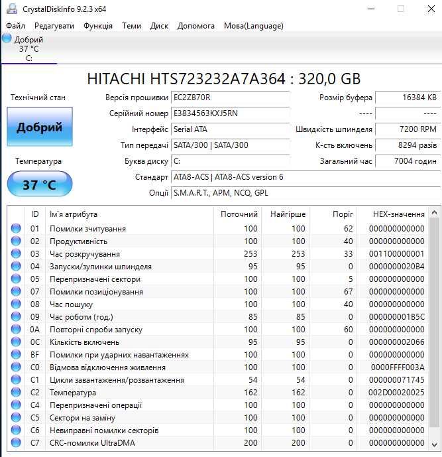Click status orb for C1 Цикли завантаження/розвантаження
Viewport: 442px width, 457px height.
16,379
